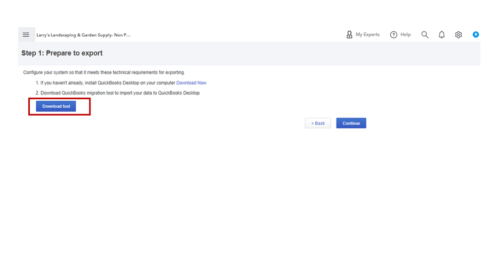Follow the Download Now link
The width and height of the screenshot is (496, 279).
coord(191,83)
